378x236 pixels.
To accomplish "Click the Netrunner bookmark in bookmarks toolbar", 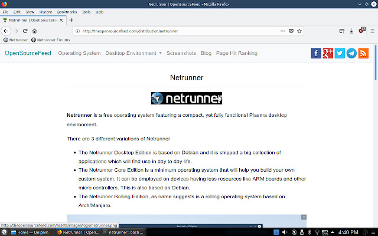I will coord(16,40).
